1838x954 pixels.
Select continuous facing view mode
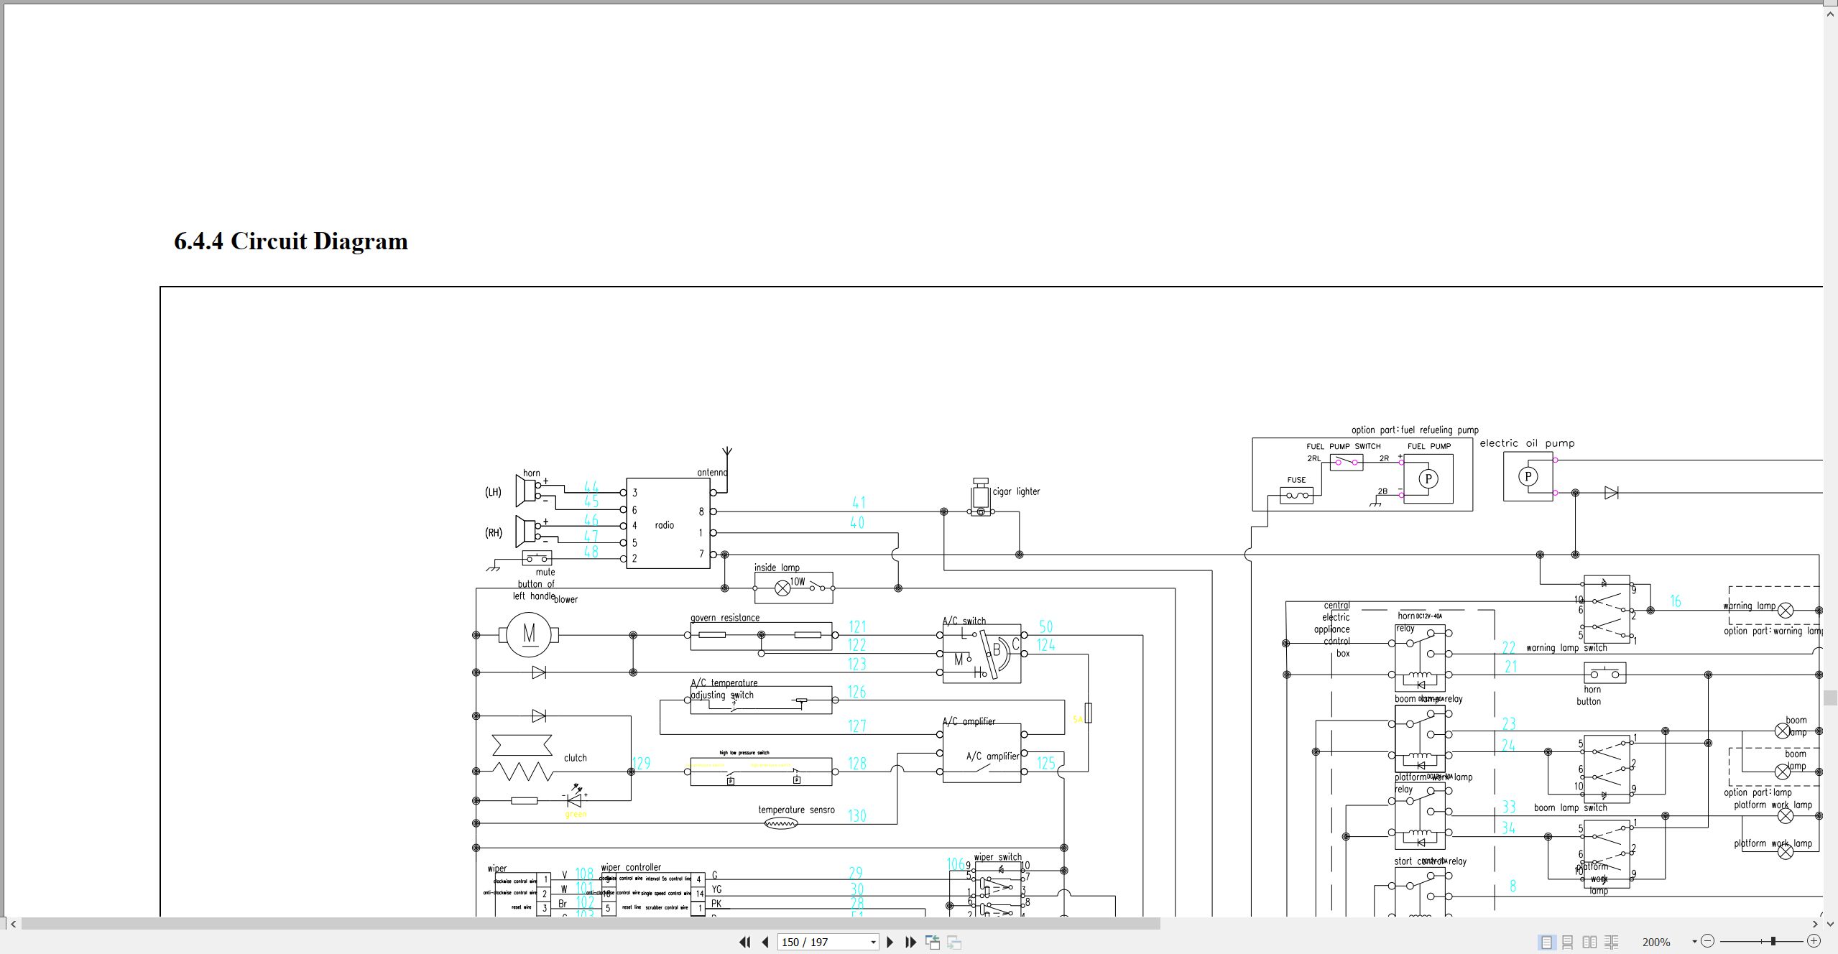point(1612,942)
